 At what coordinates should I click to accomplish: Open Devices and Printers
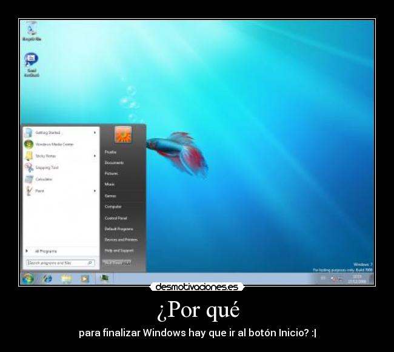[x=121, y=240]
